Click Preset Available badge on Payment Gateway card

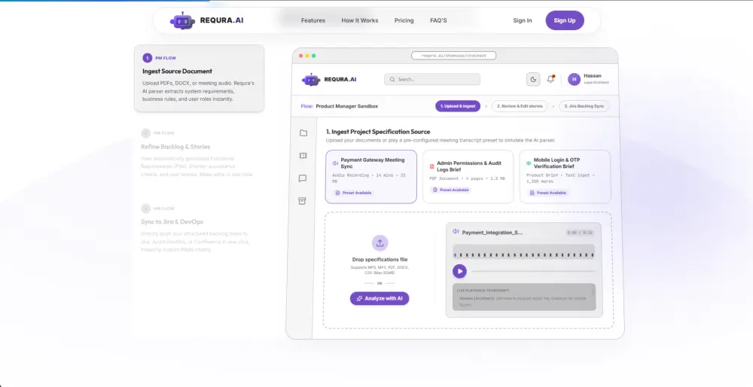click(353, 193)
